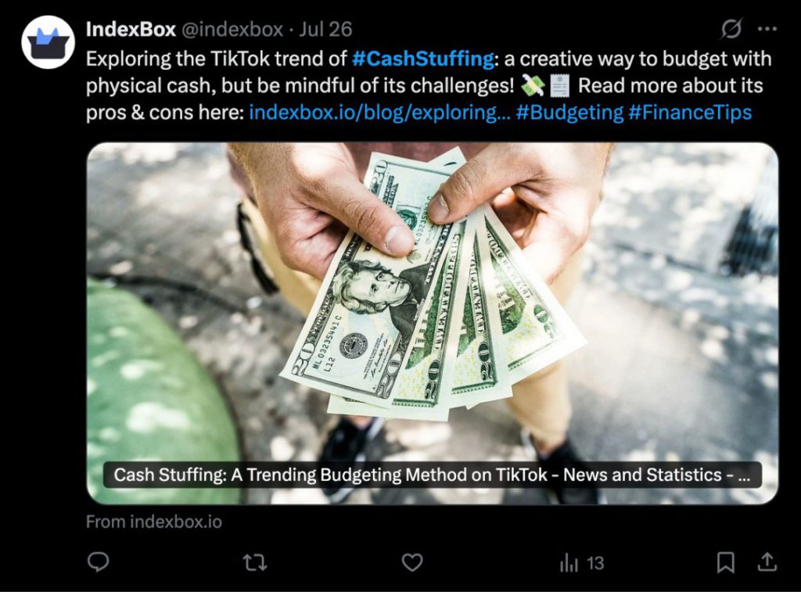Open the Grok slashed-circle icon

[x=731, y=30]
